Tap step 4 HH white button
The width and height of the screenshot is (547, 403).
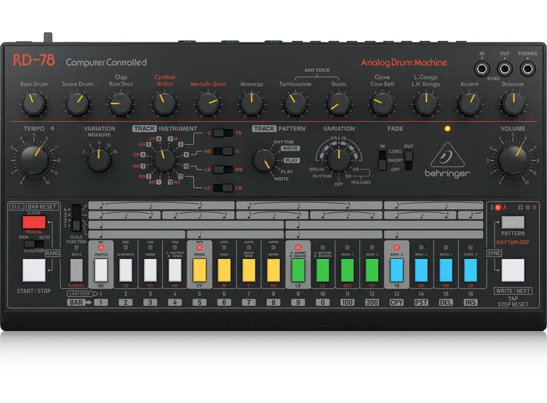coord(174,270)
